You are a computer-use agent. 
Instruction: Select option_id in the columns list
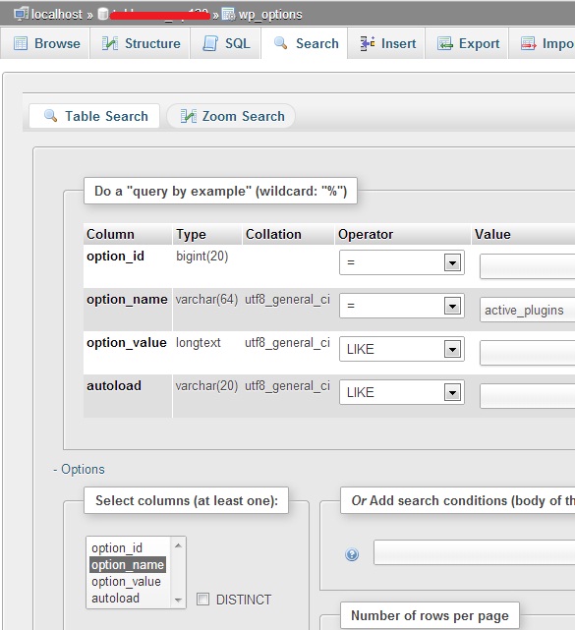pos(128,547)
